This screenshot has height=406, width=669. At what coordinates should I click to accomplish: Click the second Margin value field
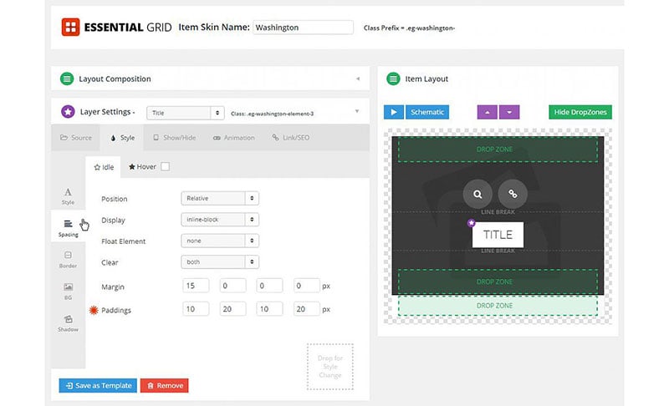tap(233, 286)
